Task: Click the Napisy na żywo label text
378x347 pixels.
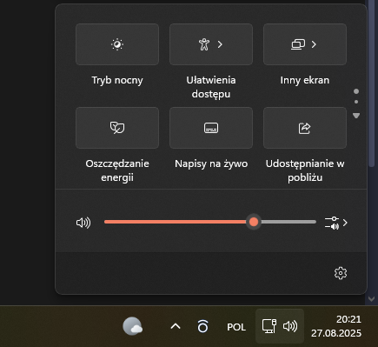Action: (211, 163)
